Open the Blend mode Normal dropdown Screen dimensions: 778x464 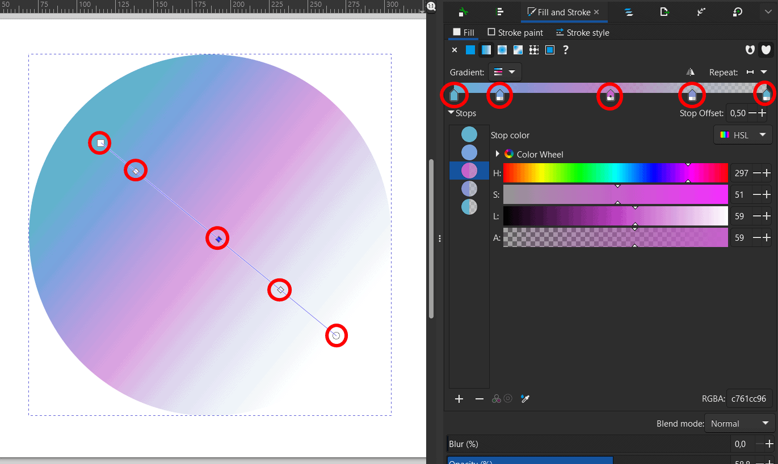pos(739,423)
